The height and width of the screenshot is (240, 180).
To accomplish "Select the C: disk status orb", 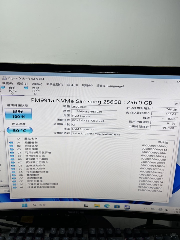I will [3, 87].
